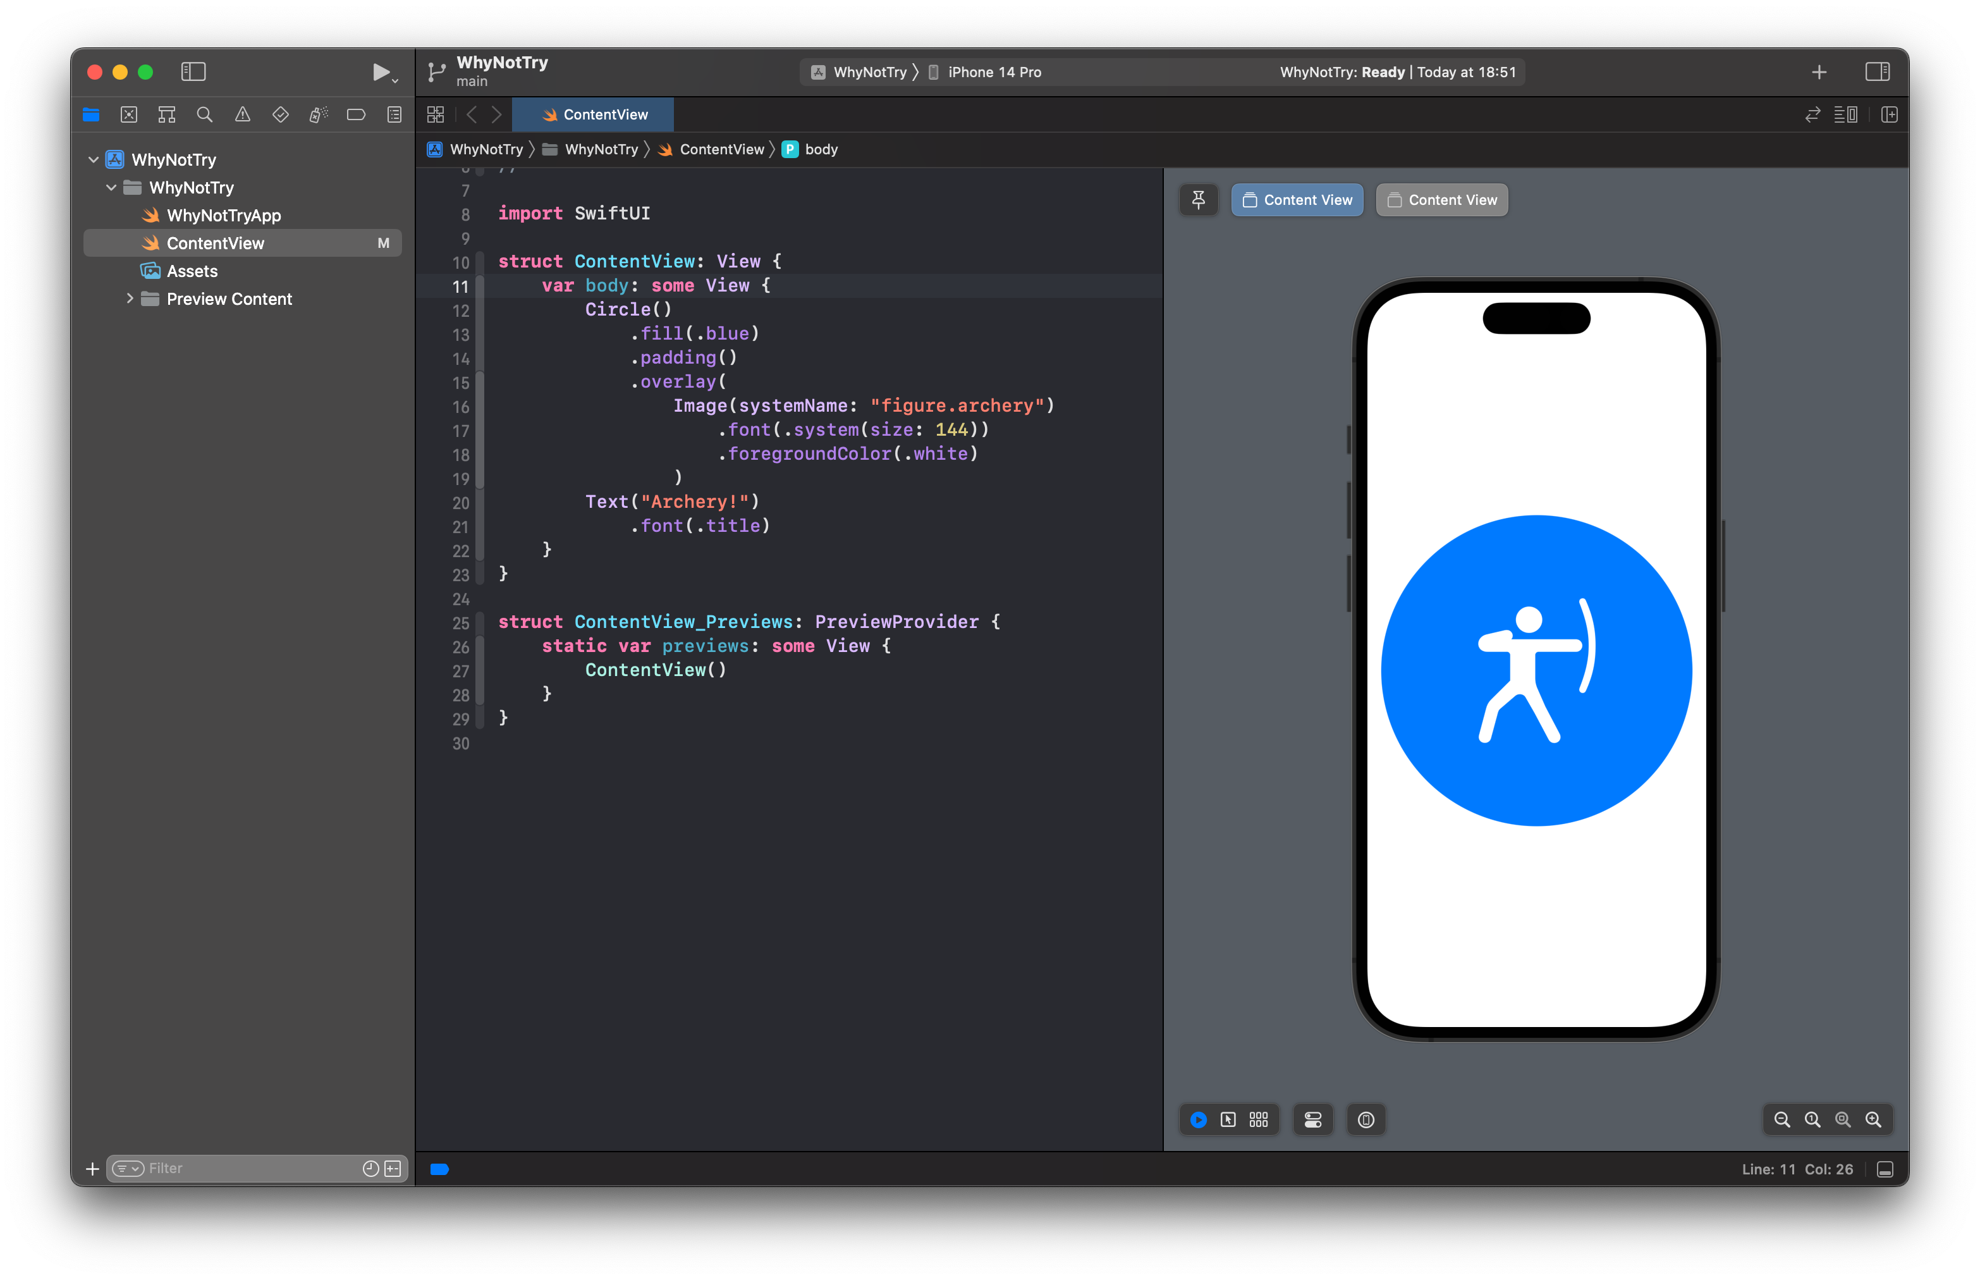This screenshot has width=1980, height=1280.
Task: Select WhyNotTryApp file in sidebar
Action: 224,214
